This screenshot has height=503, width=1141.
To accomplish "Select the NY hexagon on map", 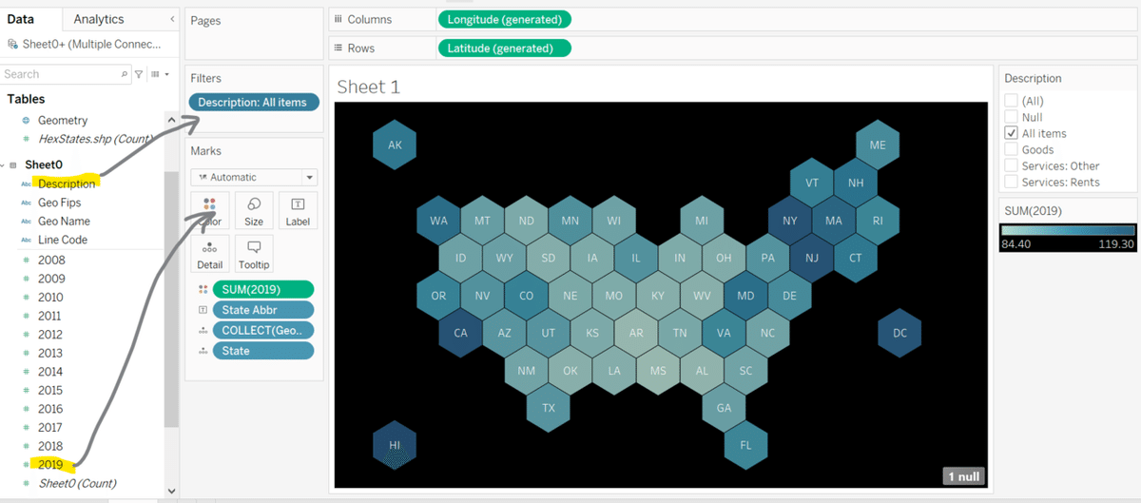I will click(789, 221).
